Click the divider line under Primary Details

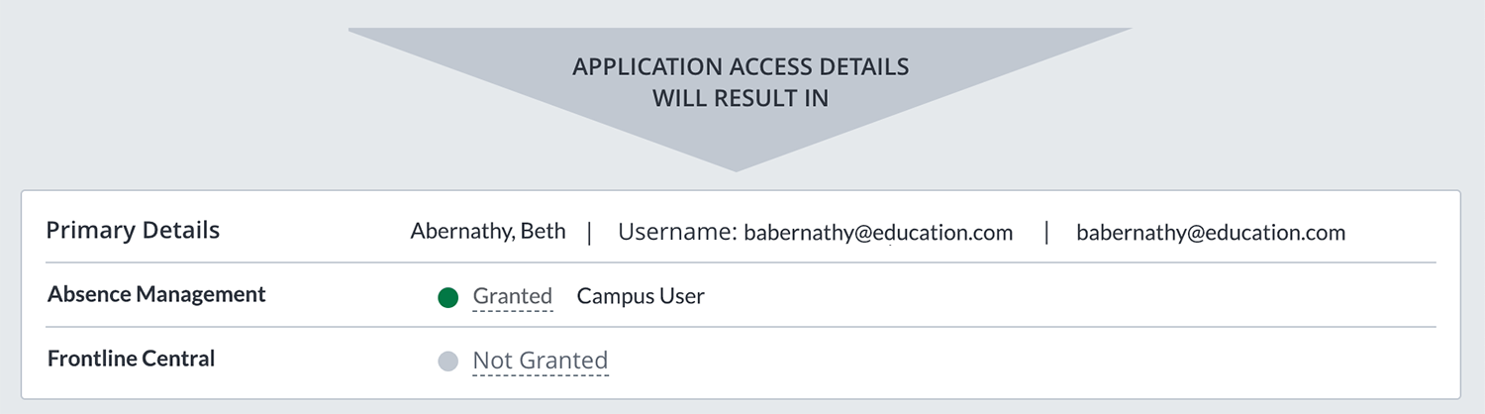point(741,262)
